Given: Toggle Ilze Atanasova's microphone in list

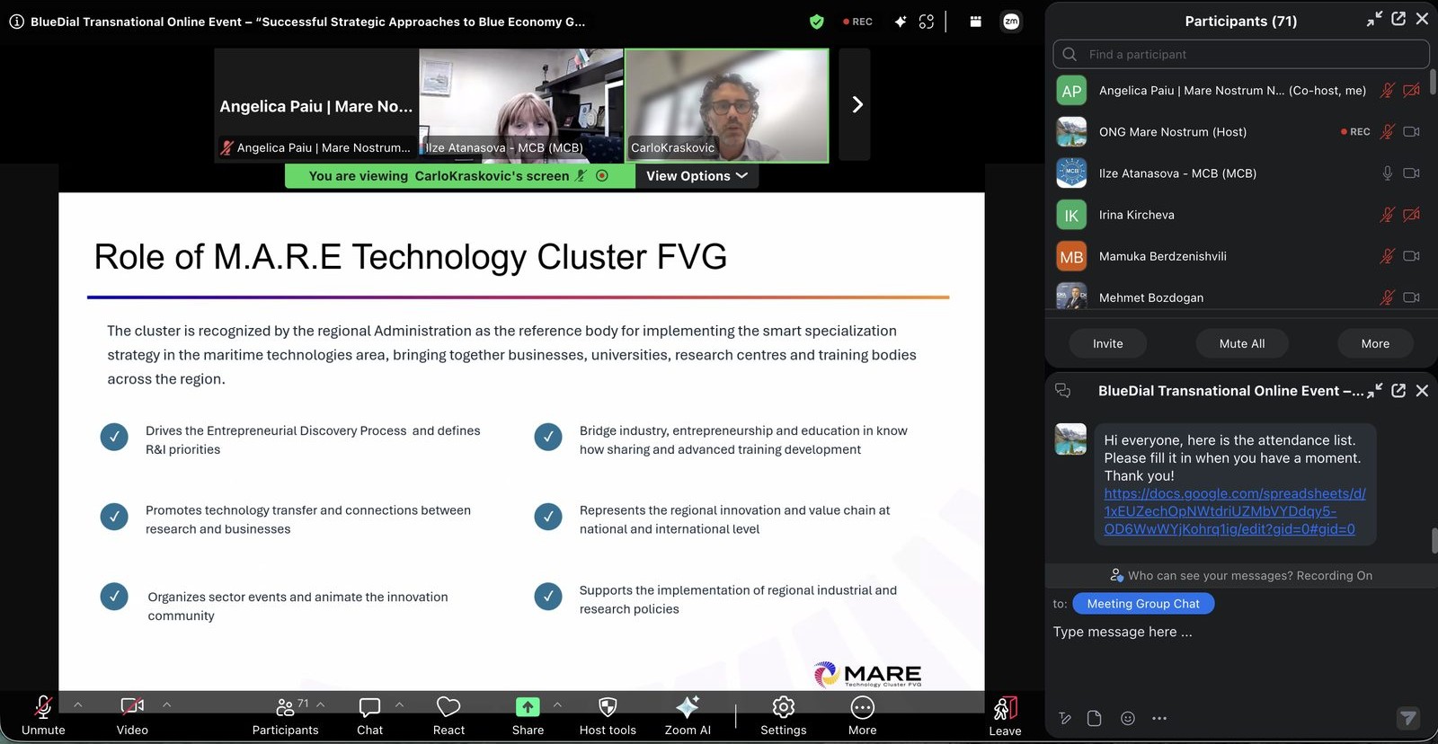Looking at the screenshot, I should tap(1388, 173).
